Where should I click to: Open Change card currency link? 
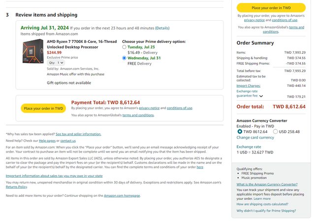(255, 138)
